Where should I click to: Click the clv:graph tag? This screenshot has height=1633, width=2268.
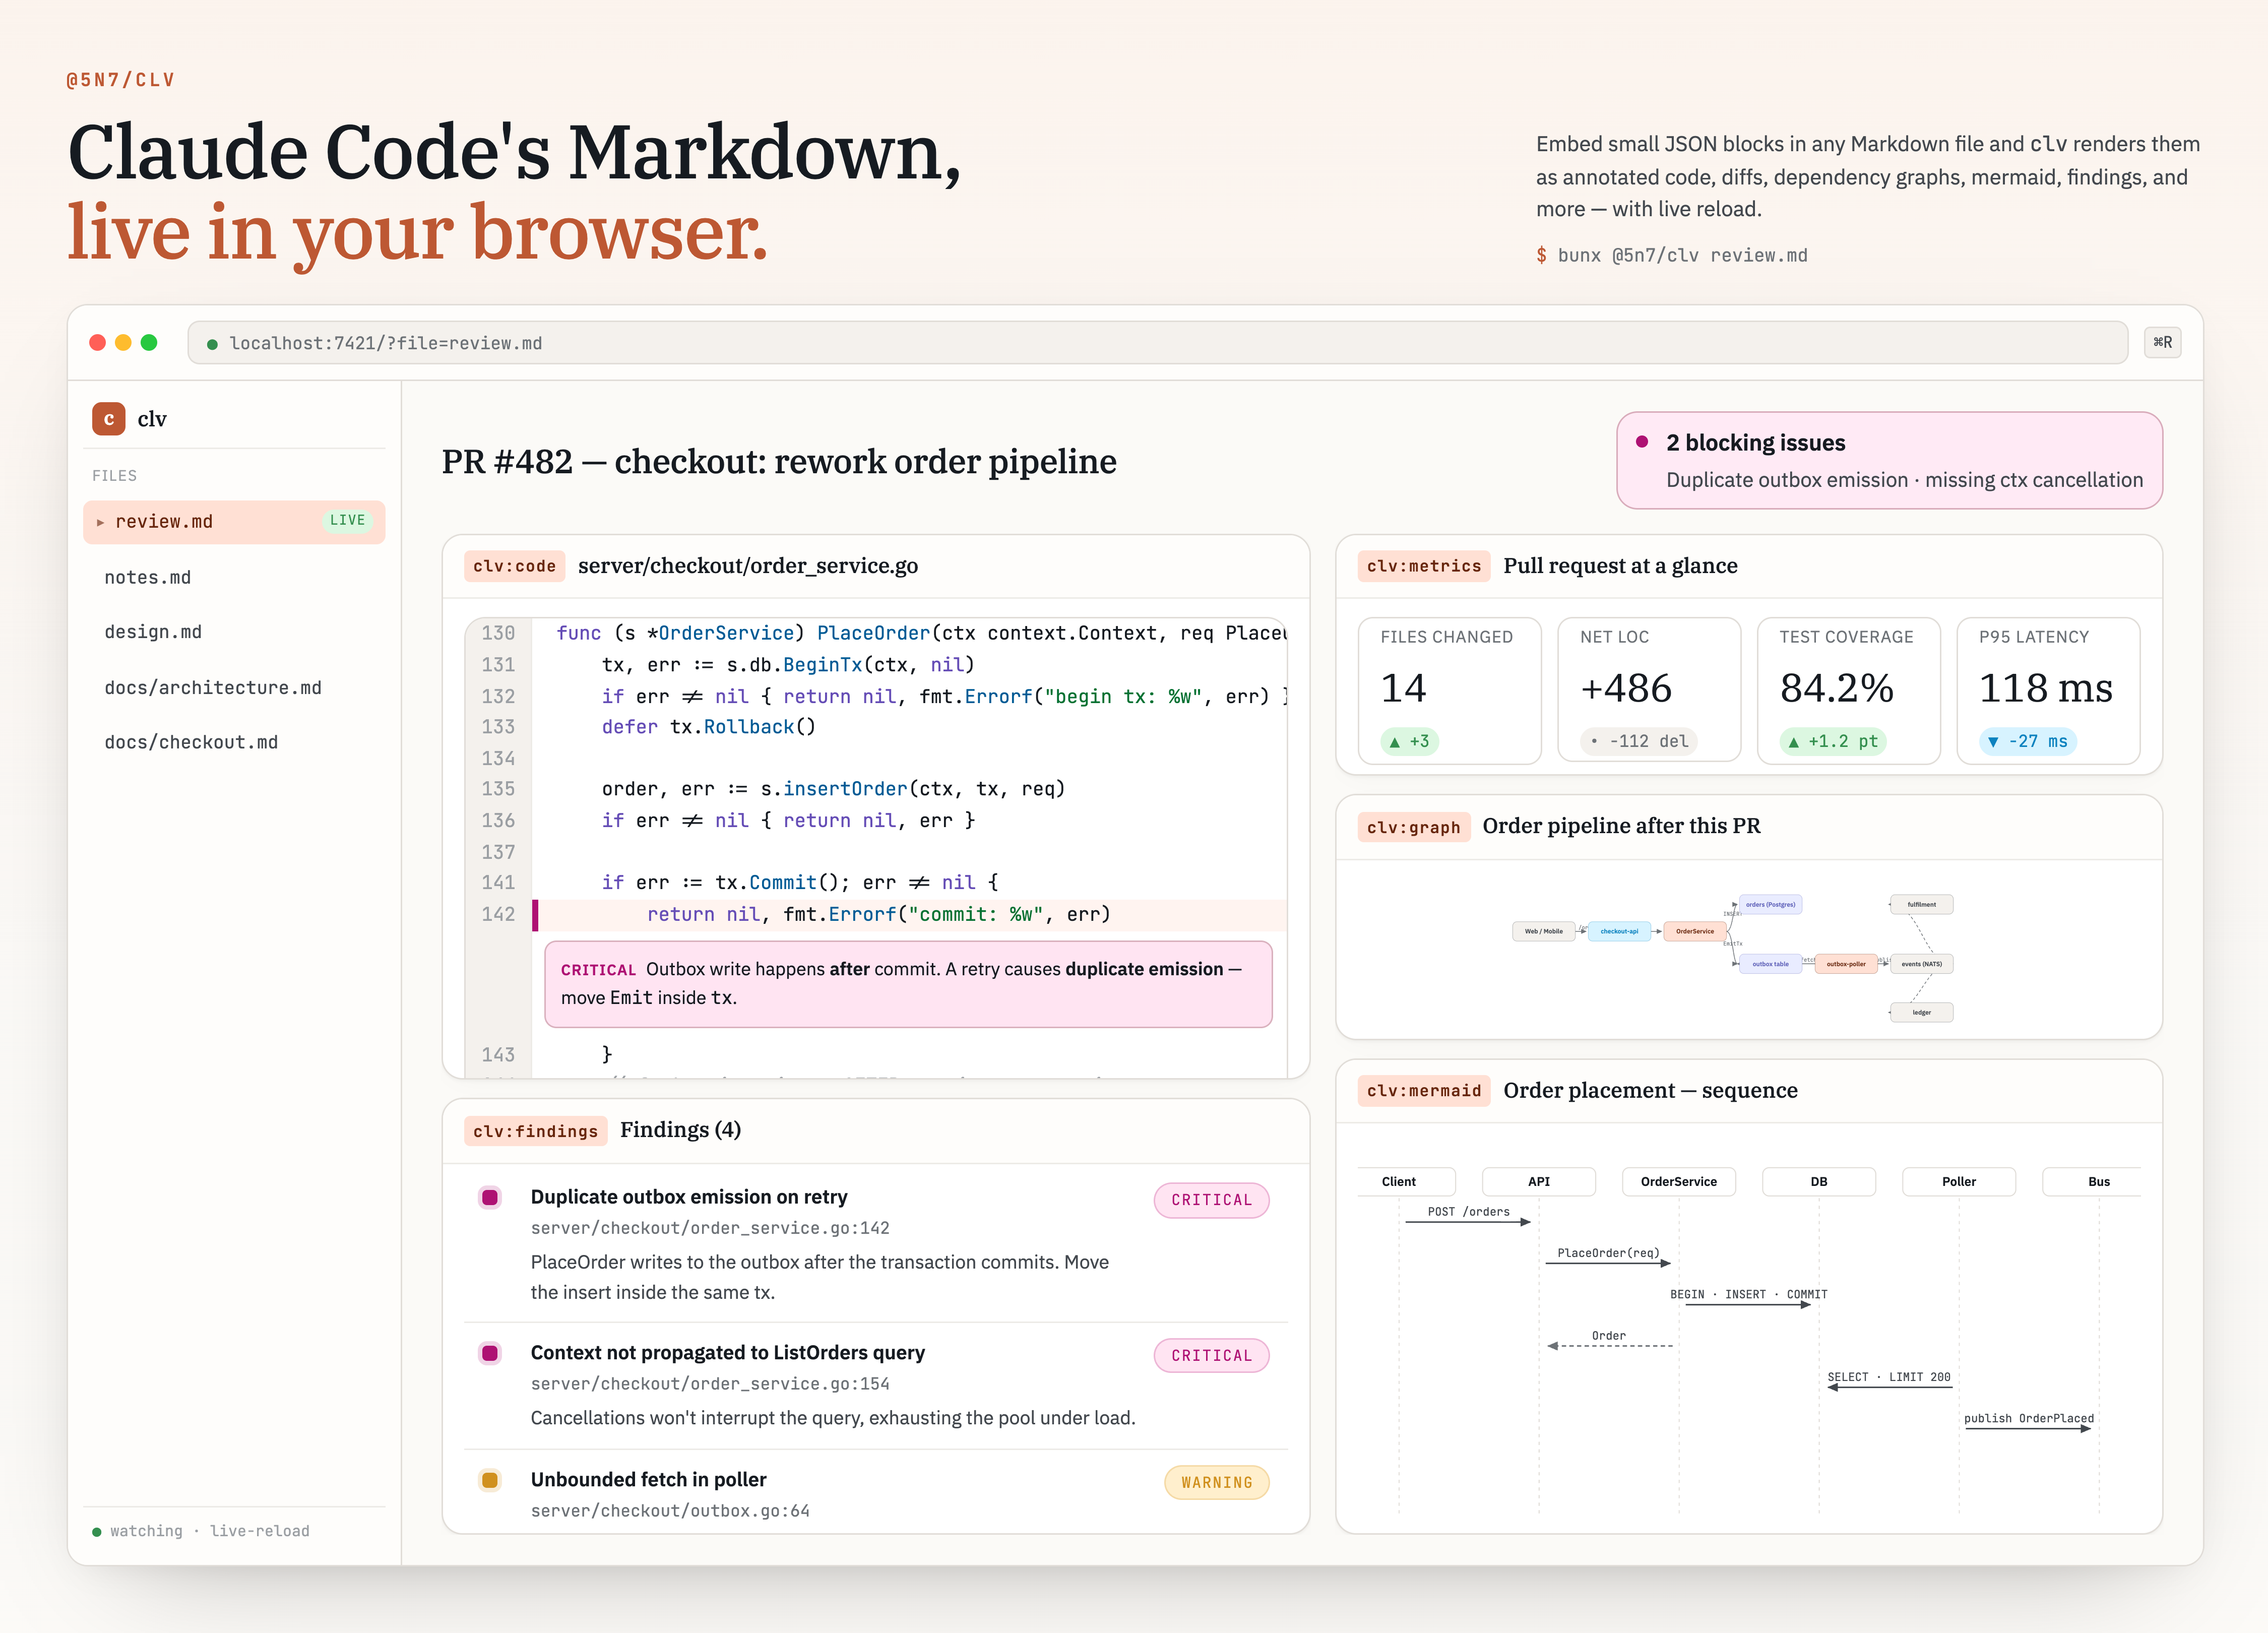[1413, 827]
